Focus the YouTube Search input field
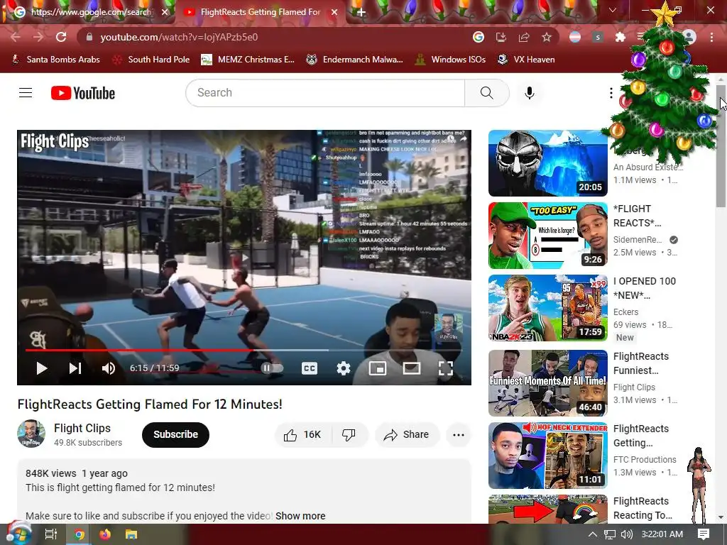 [325, 93]
